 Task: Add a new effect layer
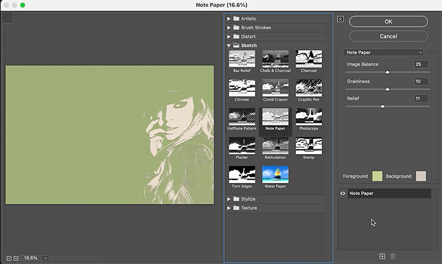pos(382,256)
